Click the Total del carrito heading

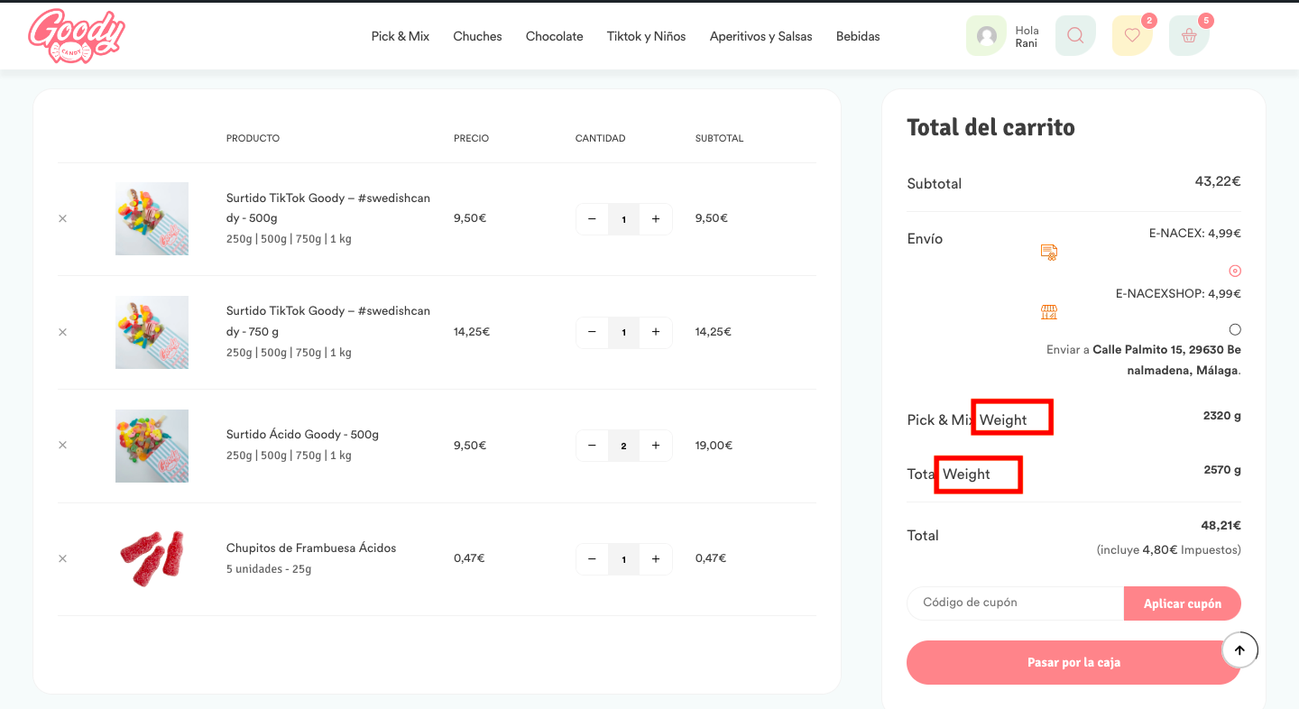coord(990,127)
